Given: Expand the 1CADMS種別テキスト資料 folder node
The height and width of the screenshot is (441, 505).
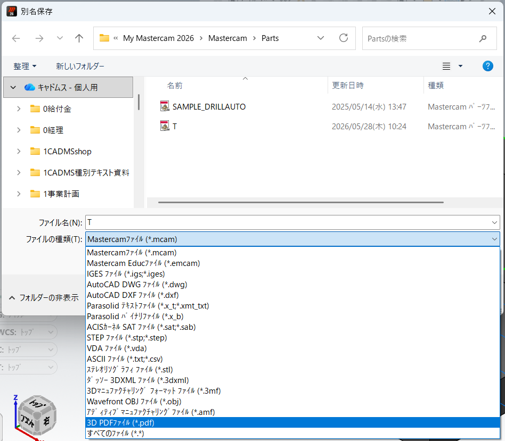Looking at the screenshot, I should point(19,172).
